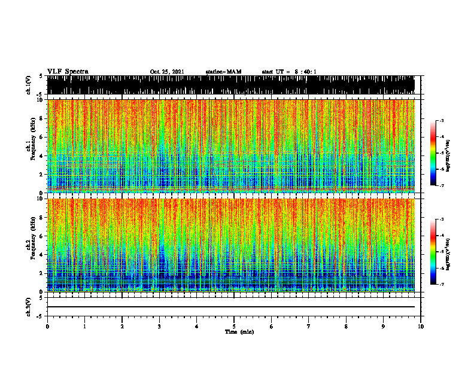Select the "start UT = 8 : 40: 1" text
This screenshot has height=366, width=474.
[x=289, y=72]
